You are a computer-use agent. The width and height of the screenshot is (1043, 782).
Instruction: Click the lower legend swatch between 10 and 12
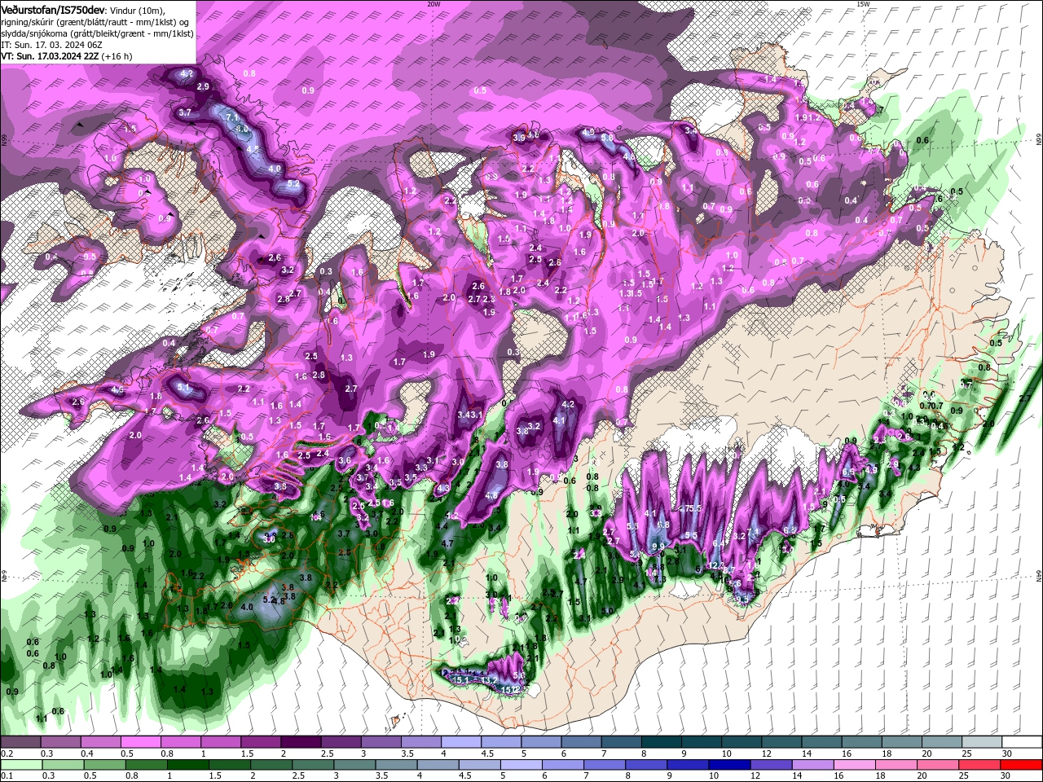pyautogui.click(x=729, y=765)
